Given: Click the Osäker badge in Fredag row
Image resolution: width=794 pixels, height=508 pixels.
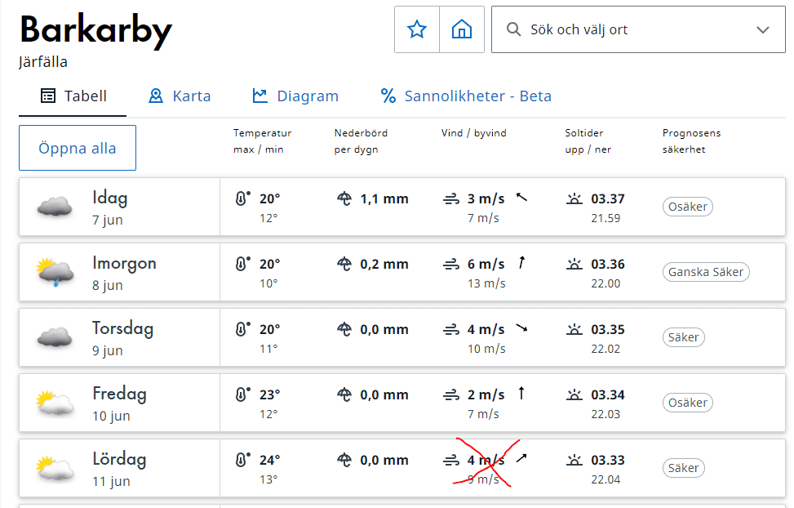Looking at the screenshot, I should tap(688, 403).
